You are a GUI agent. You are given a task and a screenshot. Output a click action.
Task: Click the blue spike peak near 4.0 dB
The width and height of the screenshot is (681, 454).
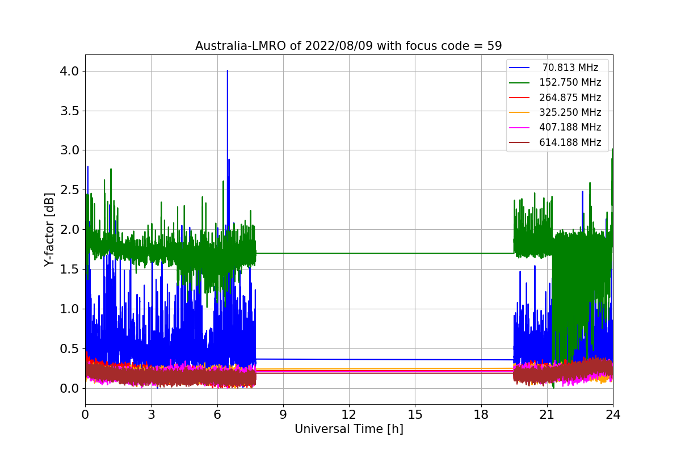(x=228, y=72)
